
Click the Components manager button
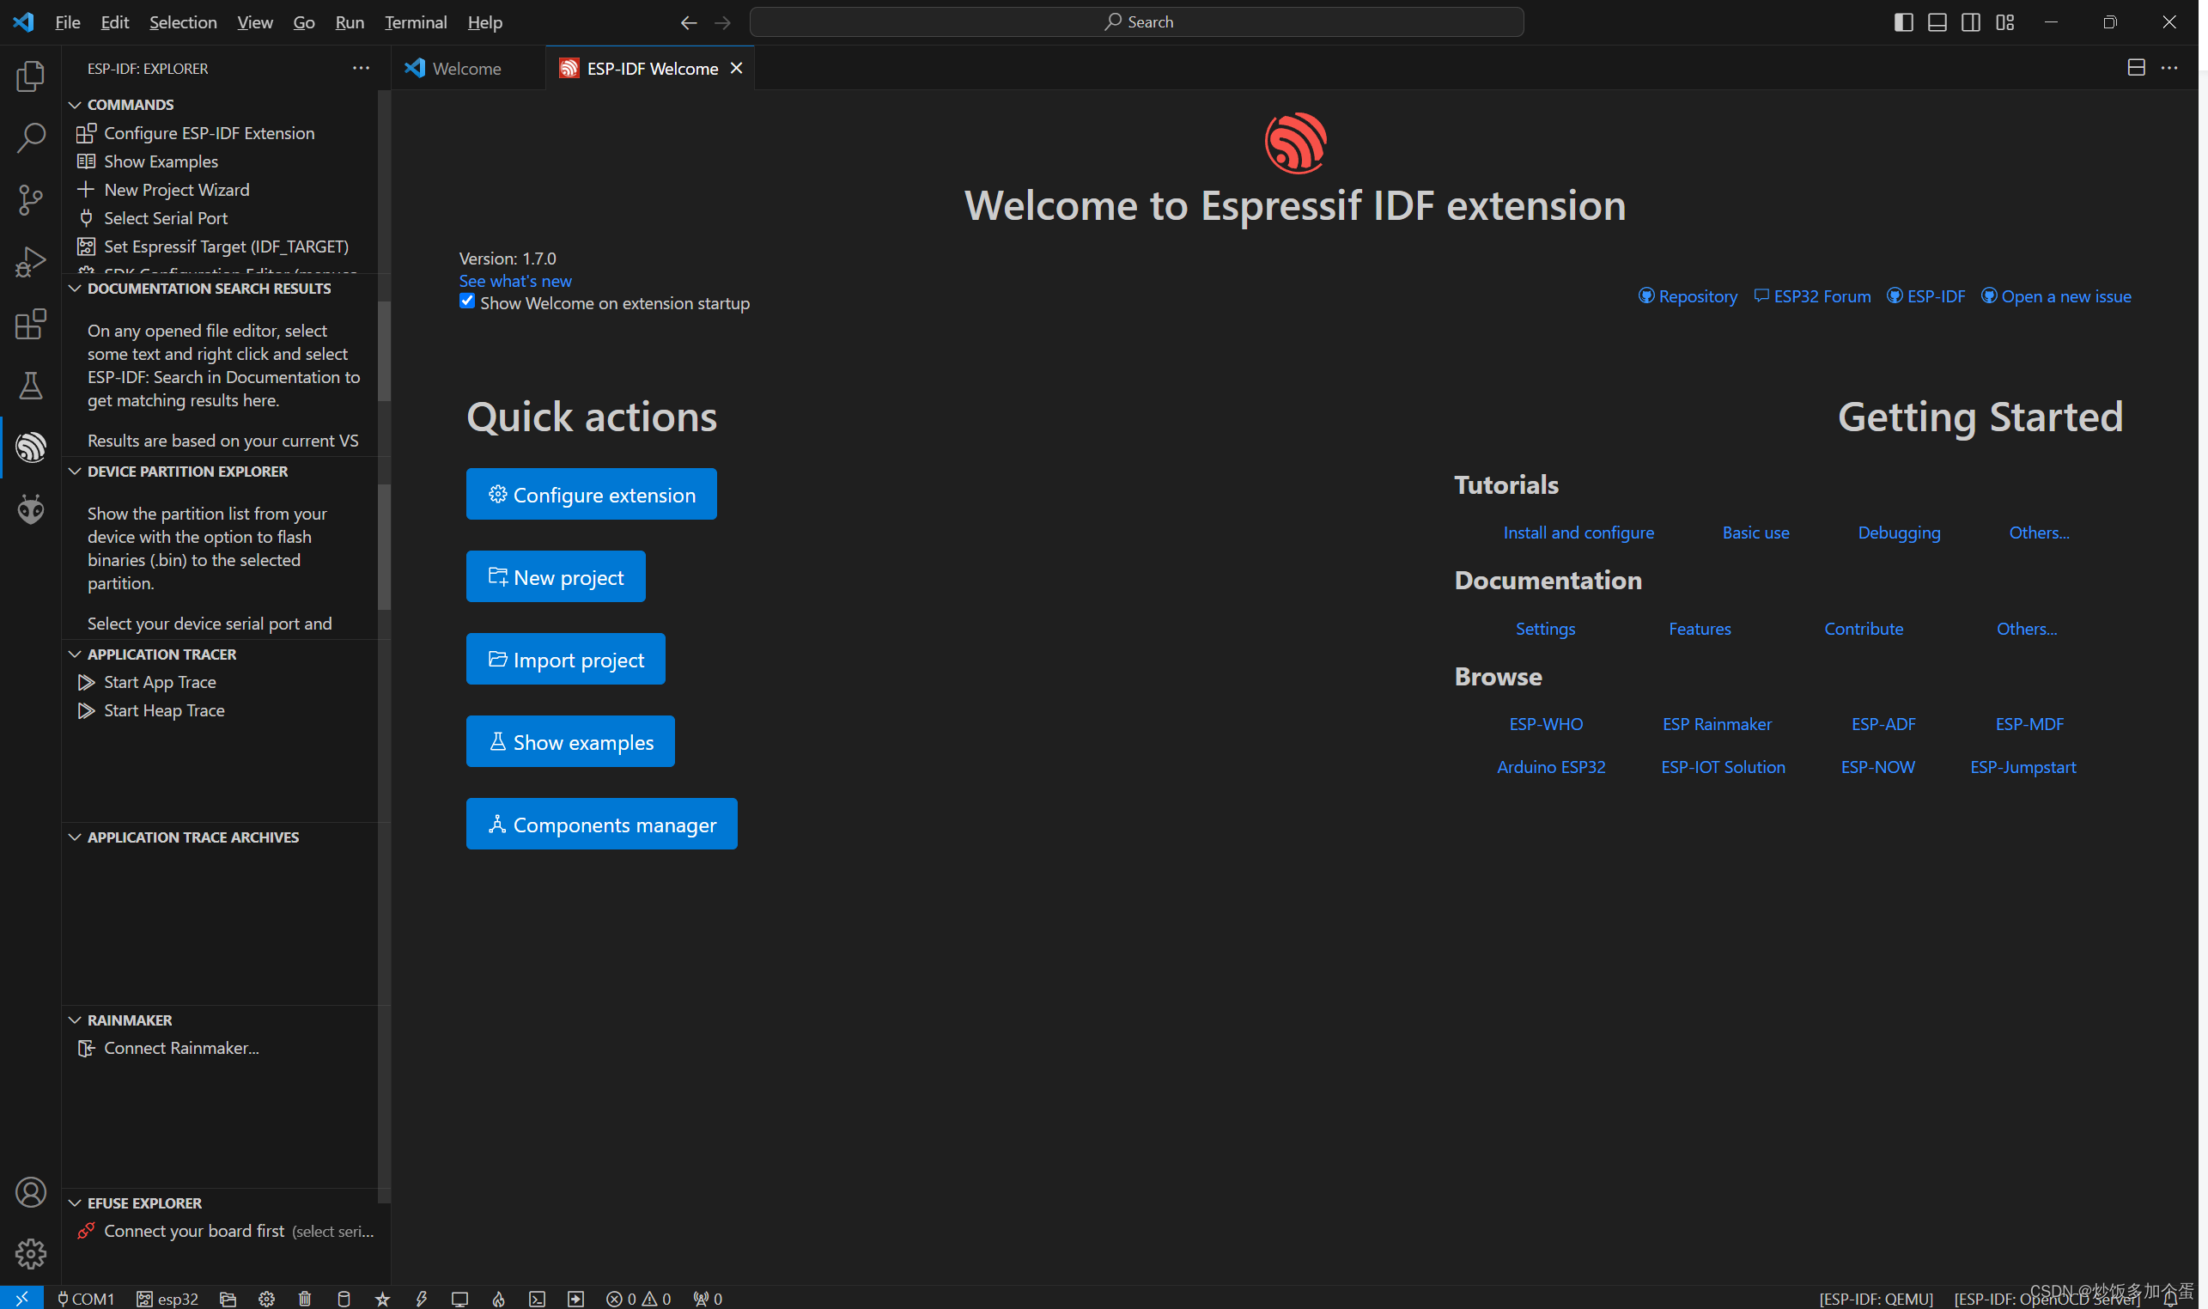point(601,824)
